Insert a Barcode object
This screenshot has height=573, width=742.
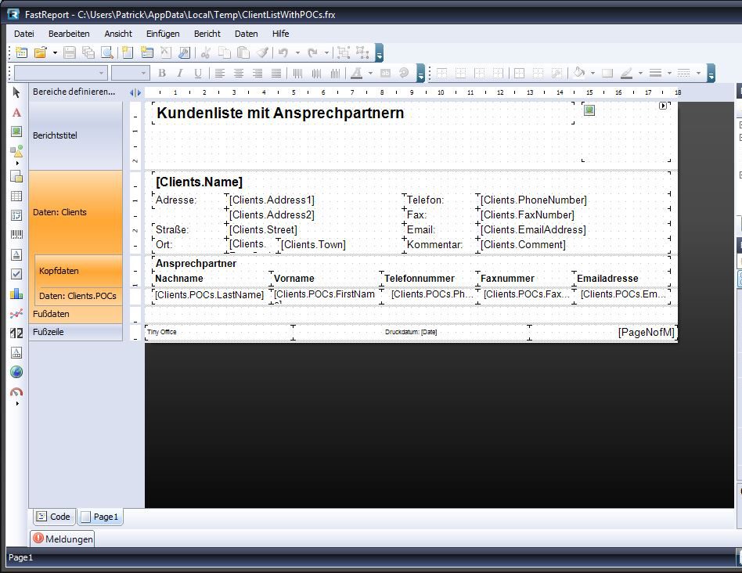pyautogui.click(x=16, y=234)
